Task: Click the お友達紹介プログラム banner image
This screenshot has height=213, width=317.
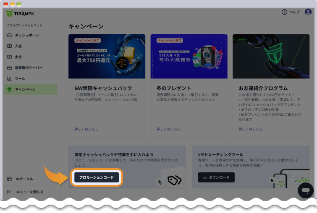Action: [271, 56]
